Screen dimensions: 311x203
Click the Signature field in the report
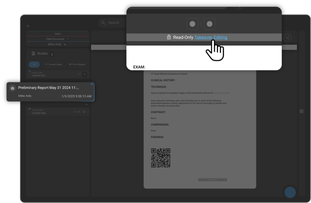[x=212, y=180]
